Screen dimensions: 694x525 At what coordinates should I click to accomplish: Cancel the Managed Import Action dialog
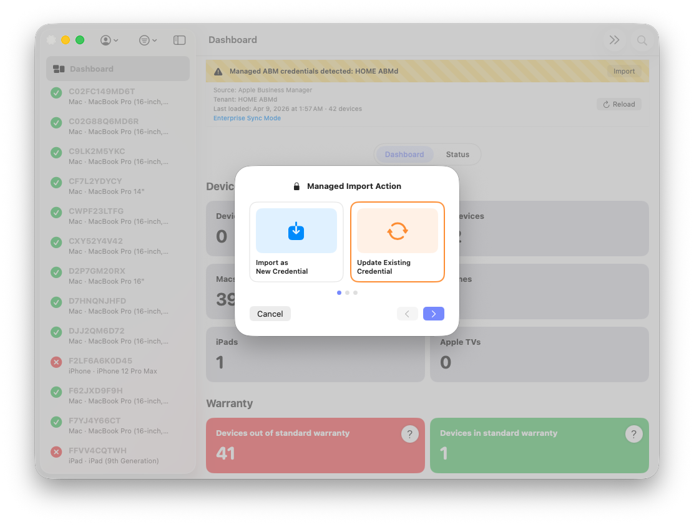[270, 314]
